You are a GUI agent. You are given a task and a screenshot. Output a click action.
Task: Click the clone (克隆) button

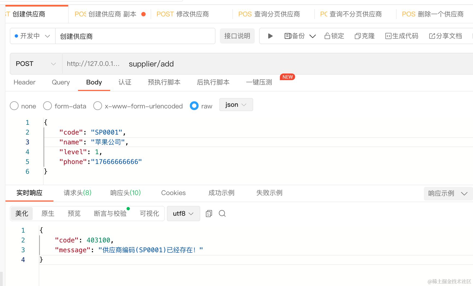tap(364, 36)
